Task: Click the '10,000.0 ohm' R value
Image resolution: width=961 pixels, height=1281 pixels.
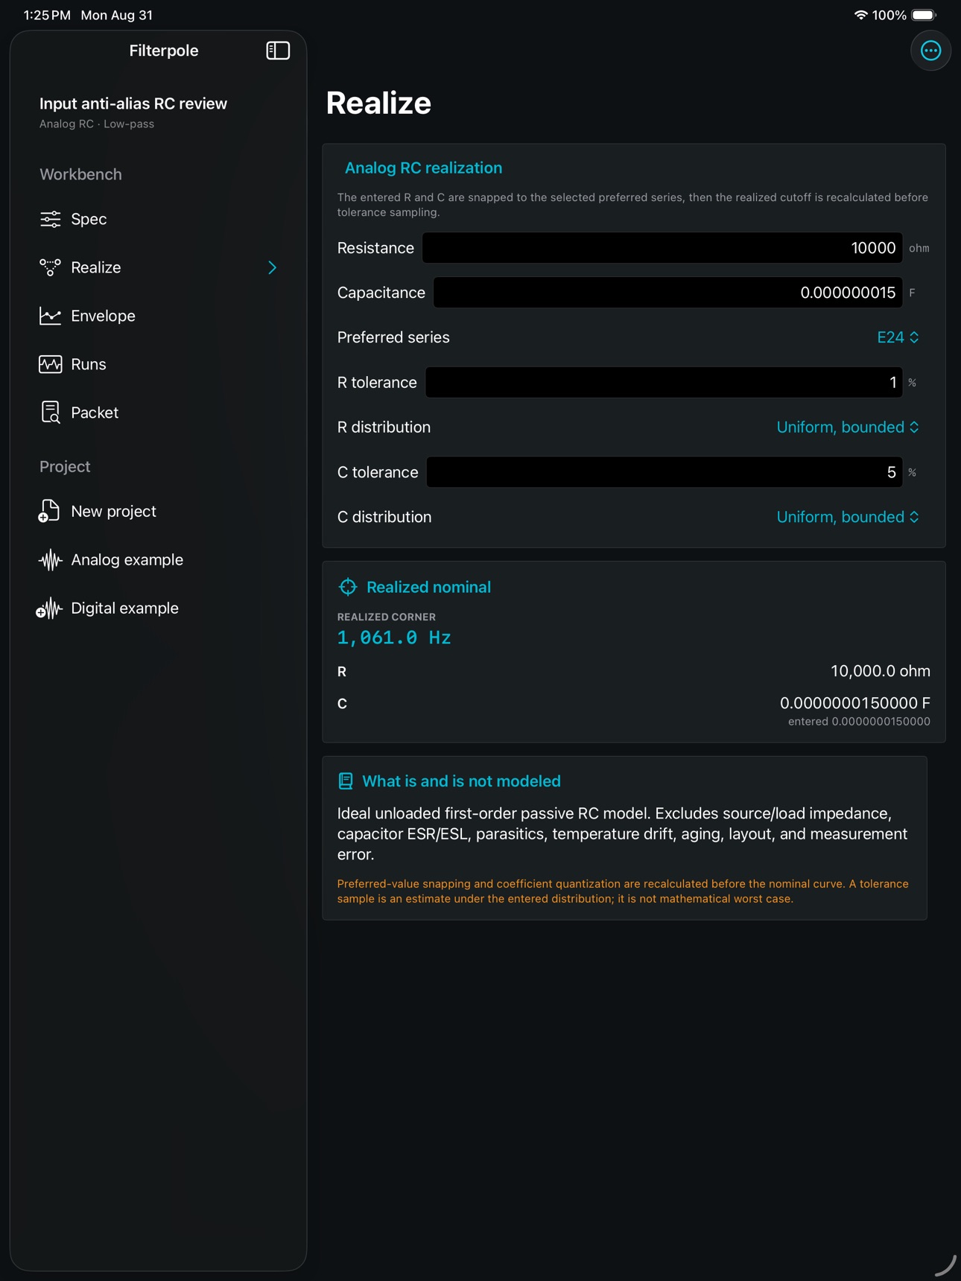Action: [x=881, y=671]
